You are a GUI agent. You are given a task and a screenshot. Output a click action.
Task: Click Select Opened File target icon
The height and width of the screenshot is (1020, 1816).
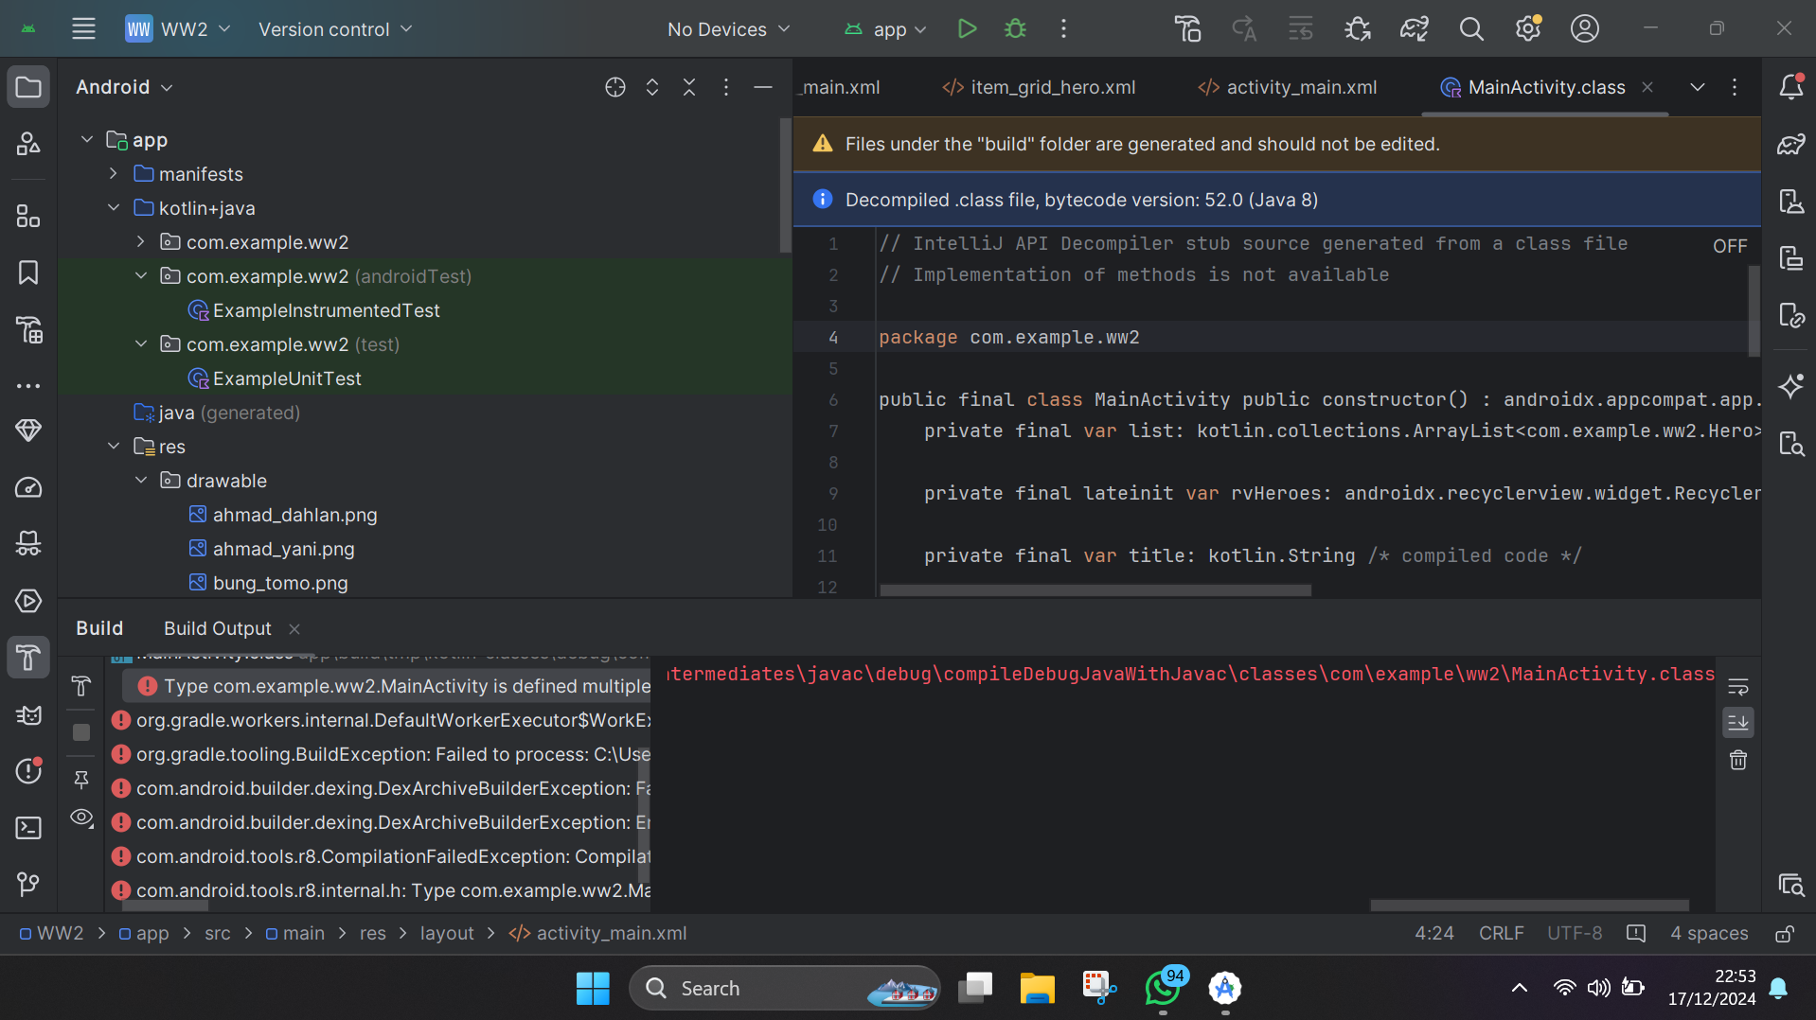point(614,87)
